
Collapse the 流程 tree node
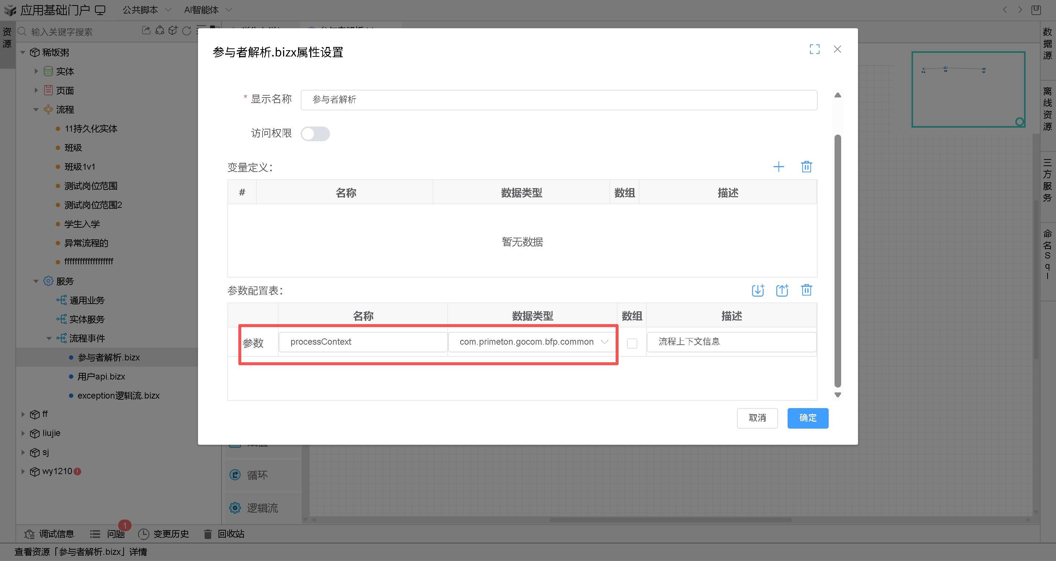pyautogui.click(x=36, y=110)
